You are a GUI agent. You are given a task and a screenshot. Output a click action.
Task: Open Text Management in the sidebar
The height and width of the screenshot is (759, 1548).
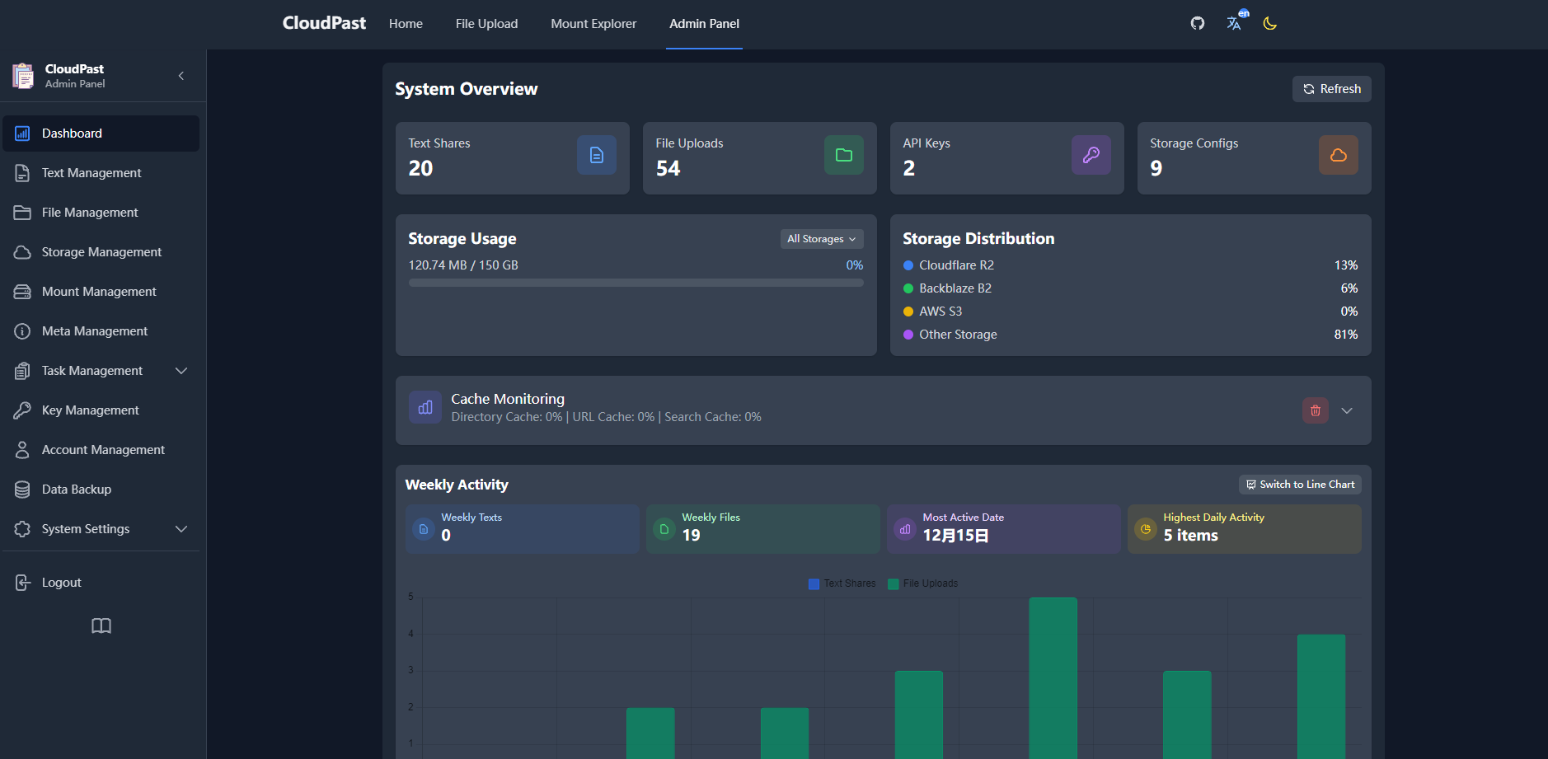101,173
